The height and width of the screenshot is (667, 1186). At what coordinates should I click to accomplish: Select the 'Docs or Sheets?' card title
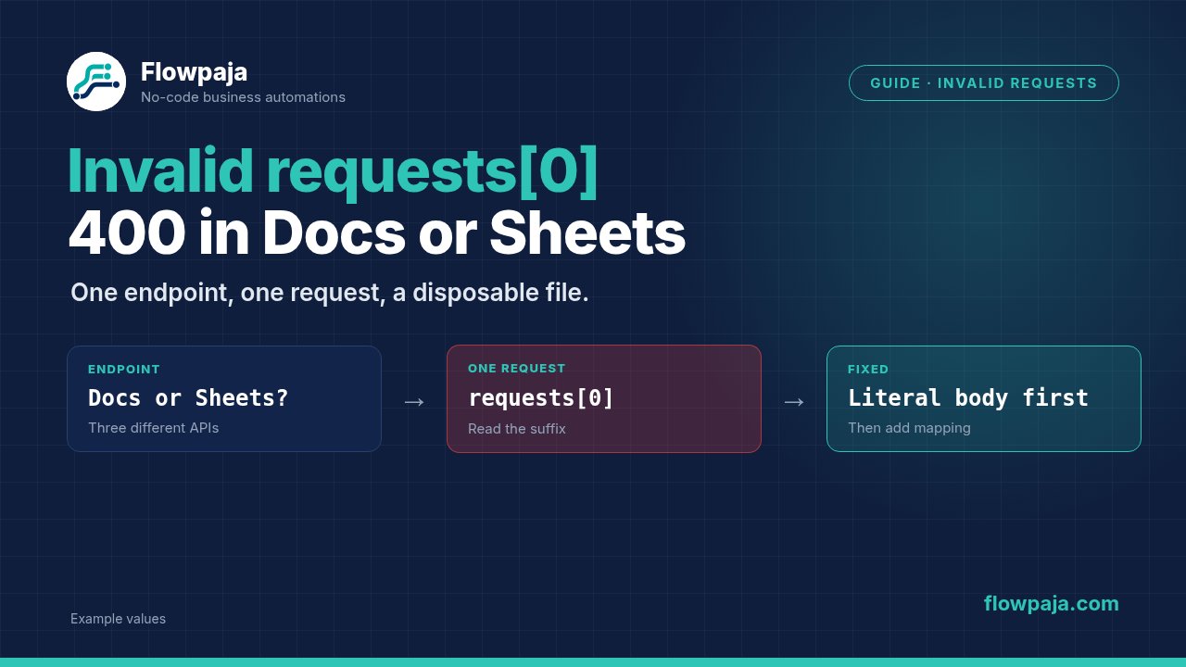coord(188,397)
